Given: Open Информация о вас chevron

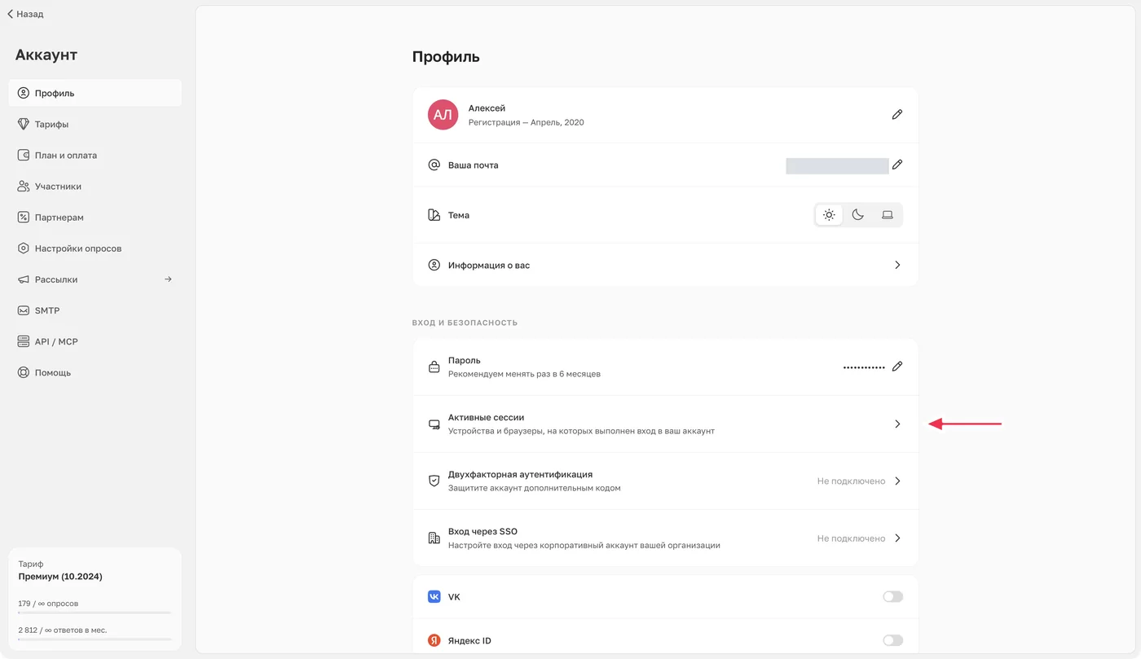Looking at the screenshot, I should pyautogui.click(x=897, y=265).
